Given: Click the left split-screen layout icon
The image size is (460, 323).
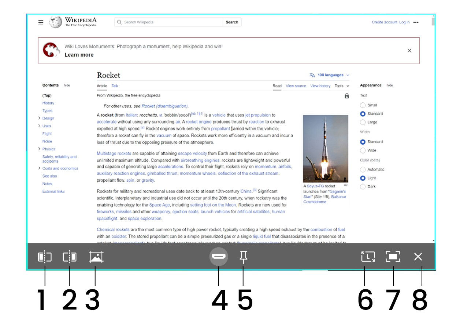Looking at the screenshot, I should [x=45, y=257].
